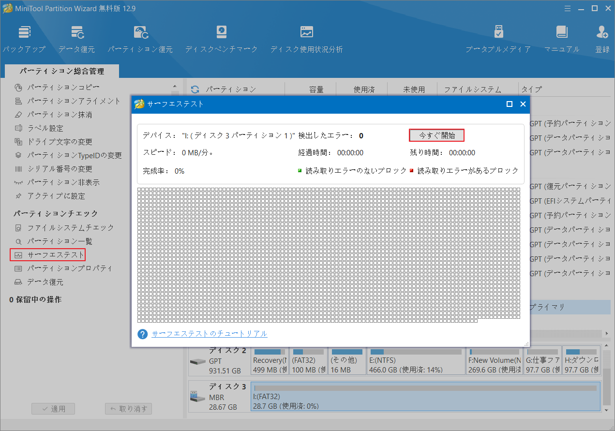Launch Disk Benchmark (ディスクベンチマーク)
615x431 pixels.
tap(221, 40)
